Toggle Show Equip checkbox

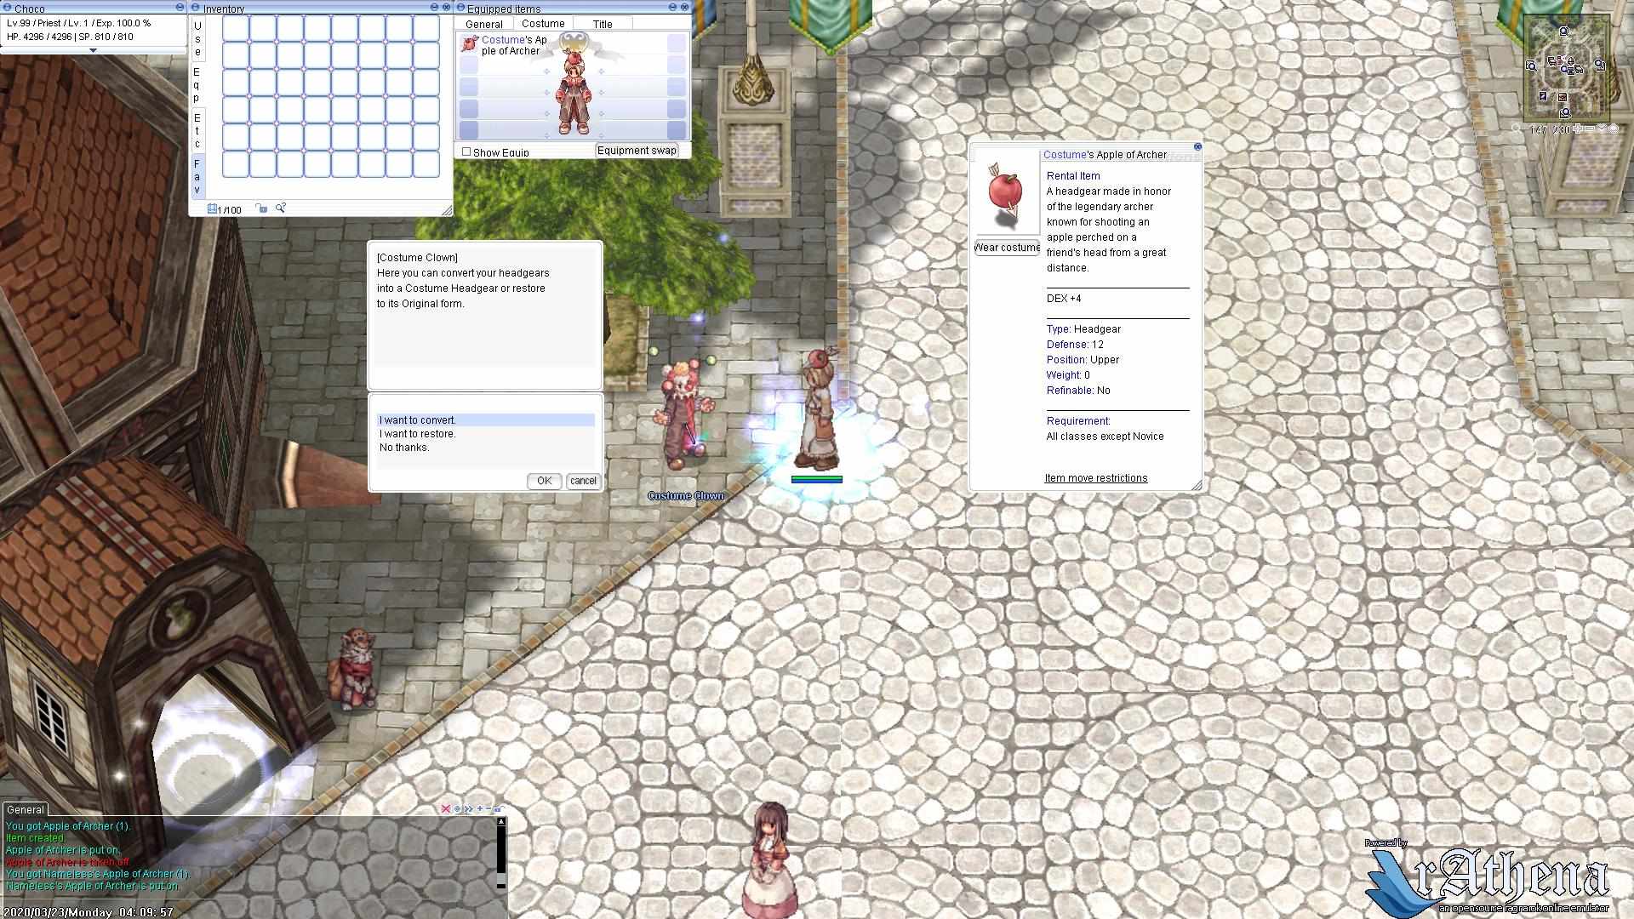tap(466, 151)
